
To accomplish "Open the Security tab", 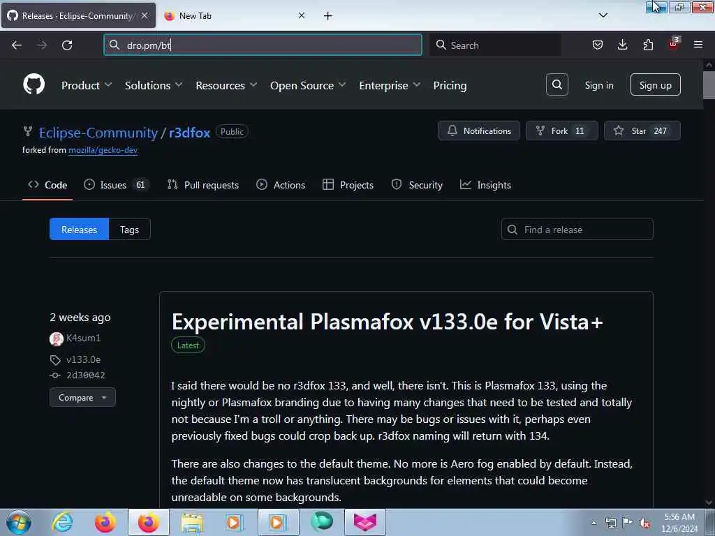I will tap(417, 185).
